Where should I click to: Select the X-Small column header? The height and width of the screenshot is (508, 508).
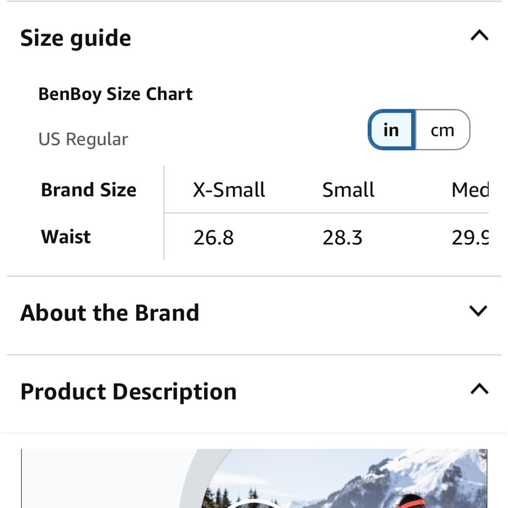tap(229, 189)
